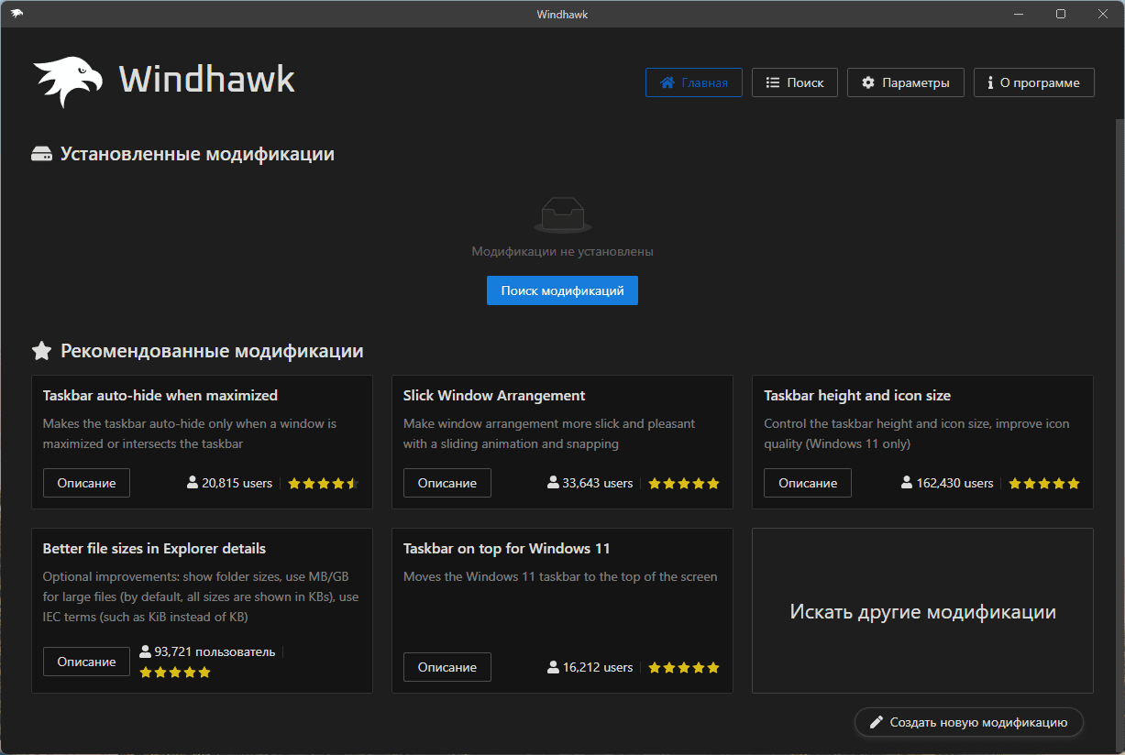Open Описание for Taskbar auto-hide when maximized
Screen dimensions: 1125x755
tap(86, 483)
